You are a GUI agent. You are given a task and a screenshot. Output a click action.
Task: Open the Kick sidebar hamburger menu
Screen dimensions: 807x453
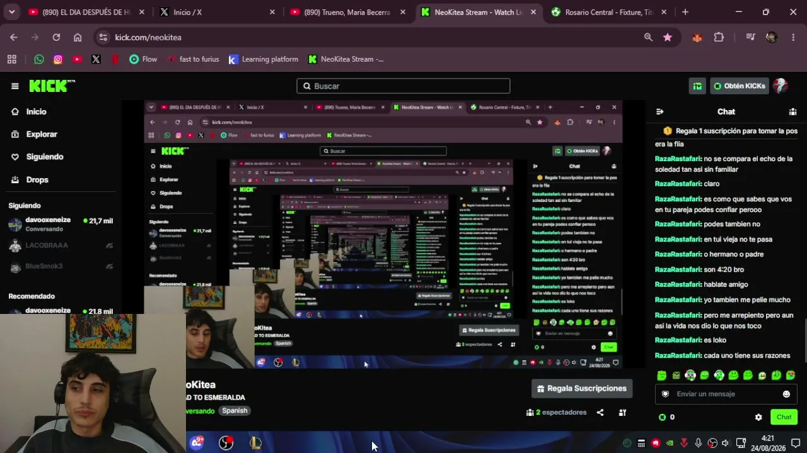pos(15,86)
